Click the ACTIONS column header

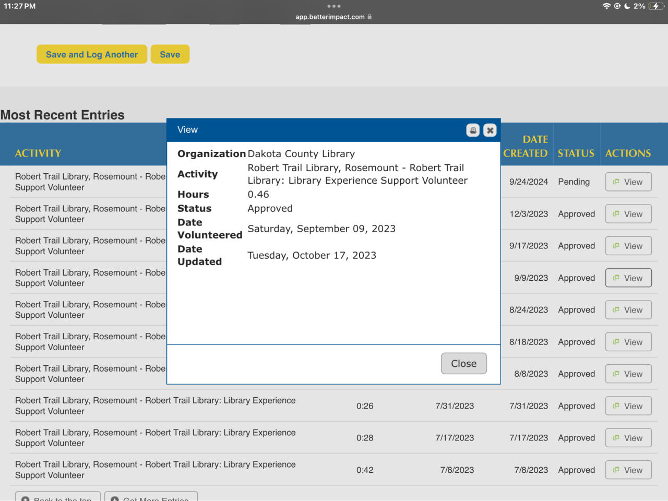point(628,153)
